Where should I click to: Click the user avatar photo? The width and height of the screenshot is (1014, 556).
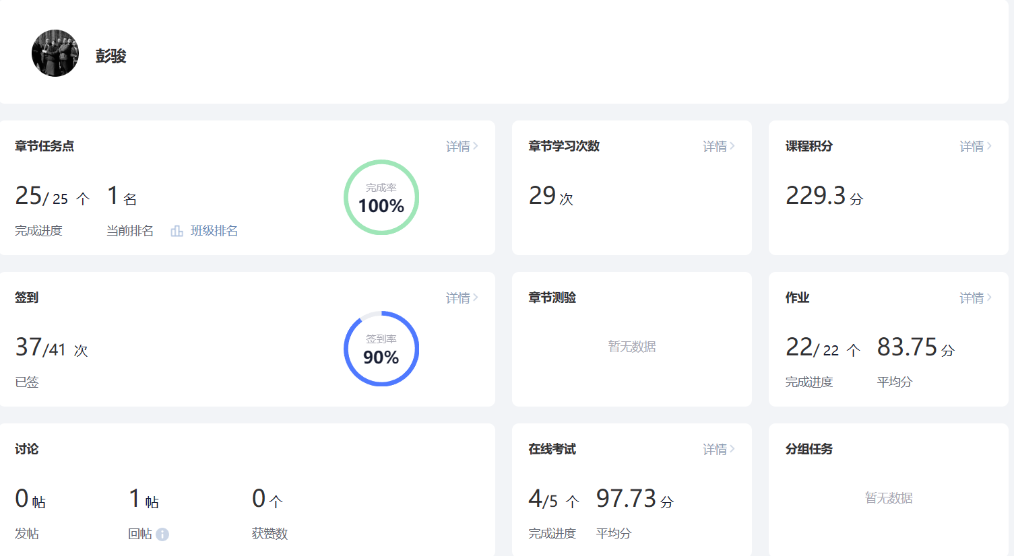[x=55, y=53]
